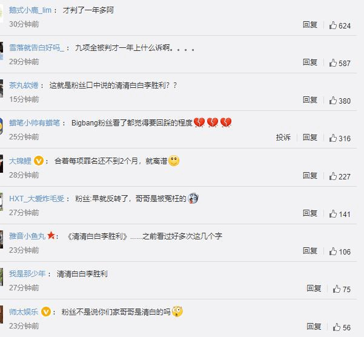The width and height of the screenshot is (364, 337).
Task: Reply to the 雪落就告白好吗_ comment
Action: (310, 62)
